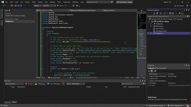Click Add to Source Control
Image resolution: width=191 pixels, height=107 pixels.
click(155, 106)
